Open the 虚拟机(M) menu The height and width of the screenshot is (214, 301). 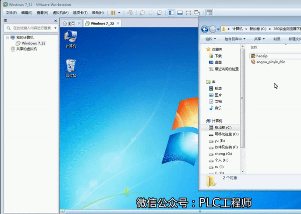(x=61, y=13)
